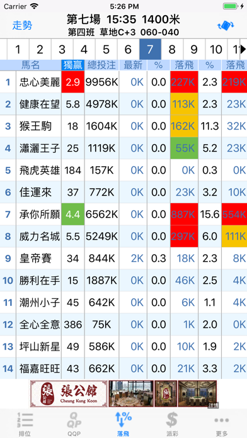The image size is (247, 438).
Task: Select race number 2 tab
Action: 40,50
